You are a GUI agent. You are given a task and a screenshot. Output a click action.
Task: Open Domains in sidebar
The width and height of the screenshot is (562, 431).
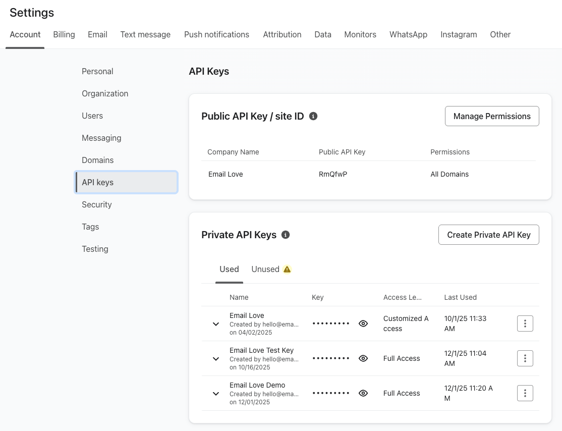[x=97, y=160]
